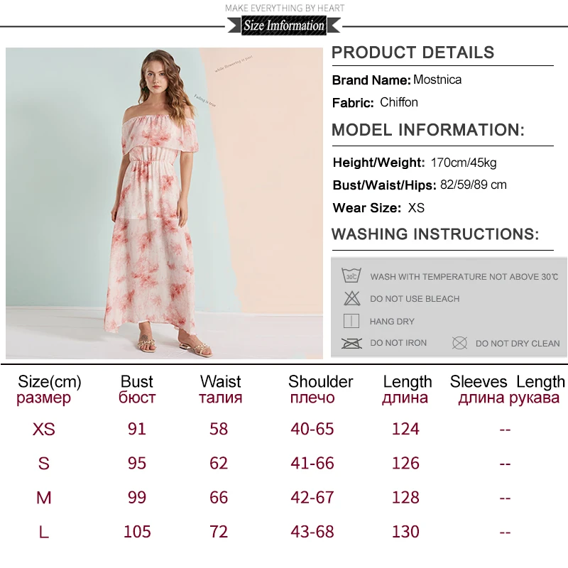Click the Size Information ribbon banner
The width and height of the screenshot is (568, 568).
click(284, 26)
